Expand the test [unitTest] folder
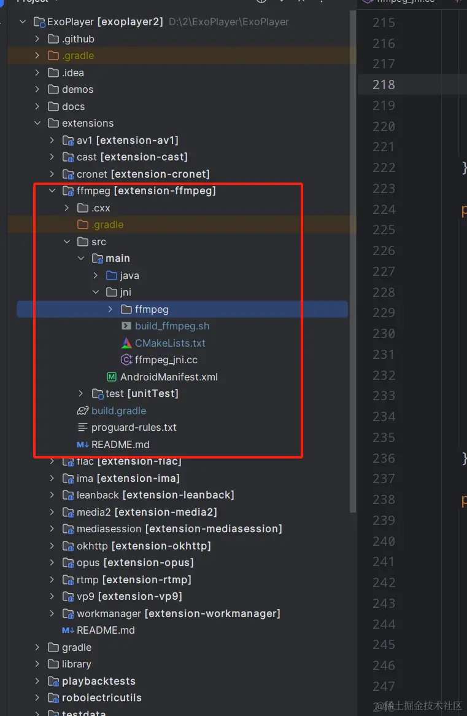Screen dimensions: 467x716 [82, 393]
